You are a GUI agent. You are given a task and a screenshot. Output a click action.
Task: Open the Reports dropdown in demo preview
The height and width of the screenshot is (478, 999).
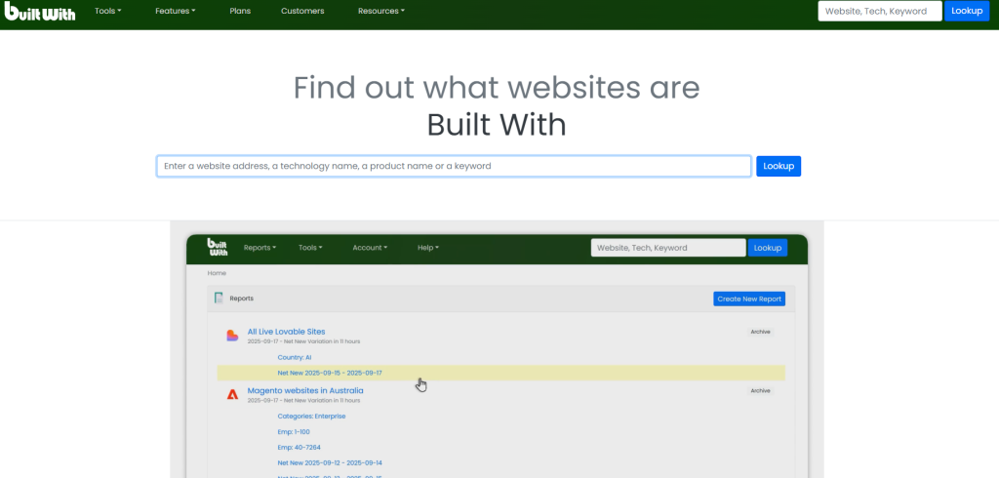(x=260, y=247)
